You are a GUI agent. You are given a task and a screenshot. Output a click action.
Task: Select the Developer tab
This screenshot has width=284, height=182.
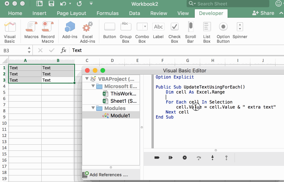[x=211, y=13]
